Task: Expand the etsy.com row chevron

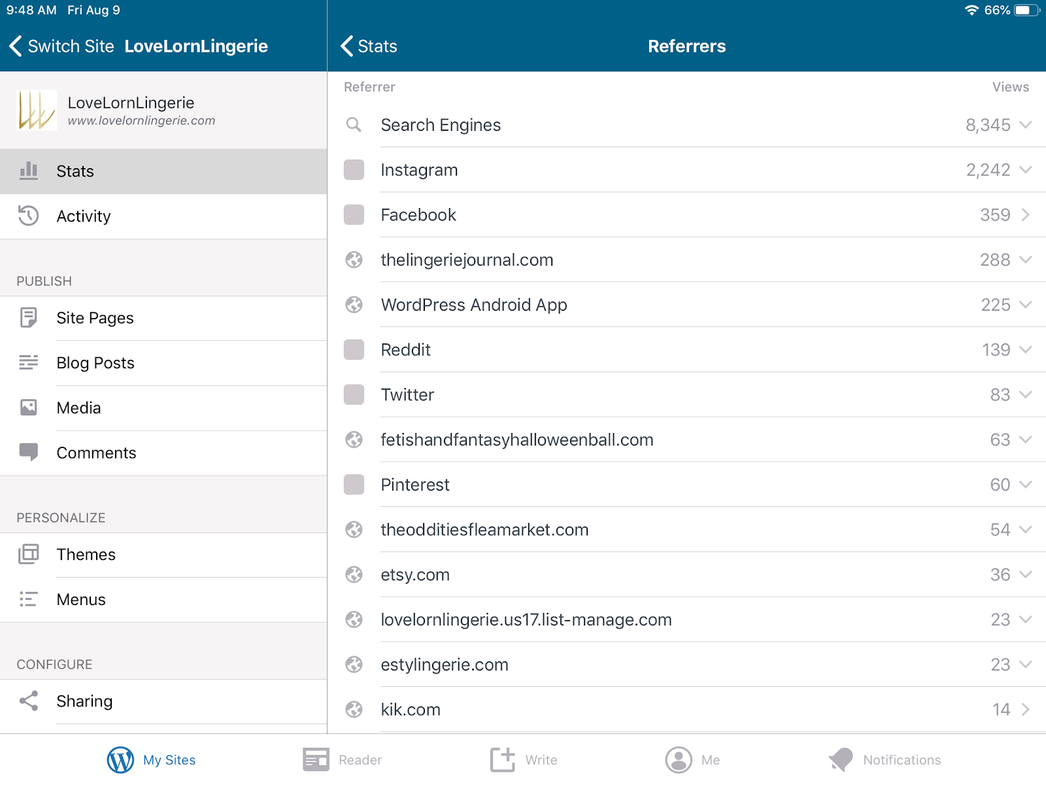Action: [1025, 574]
